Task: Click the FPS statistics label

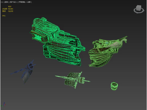Action: coord(4,16)
